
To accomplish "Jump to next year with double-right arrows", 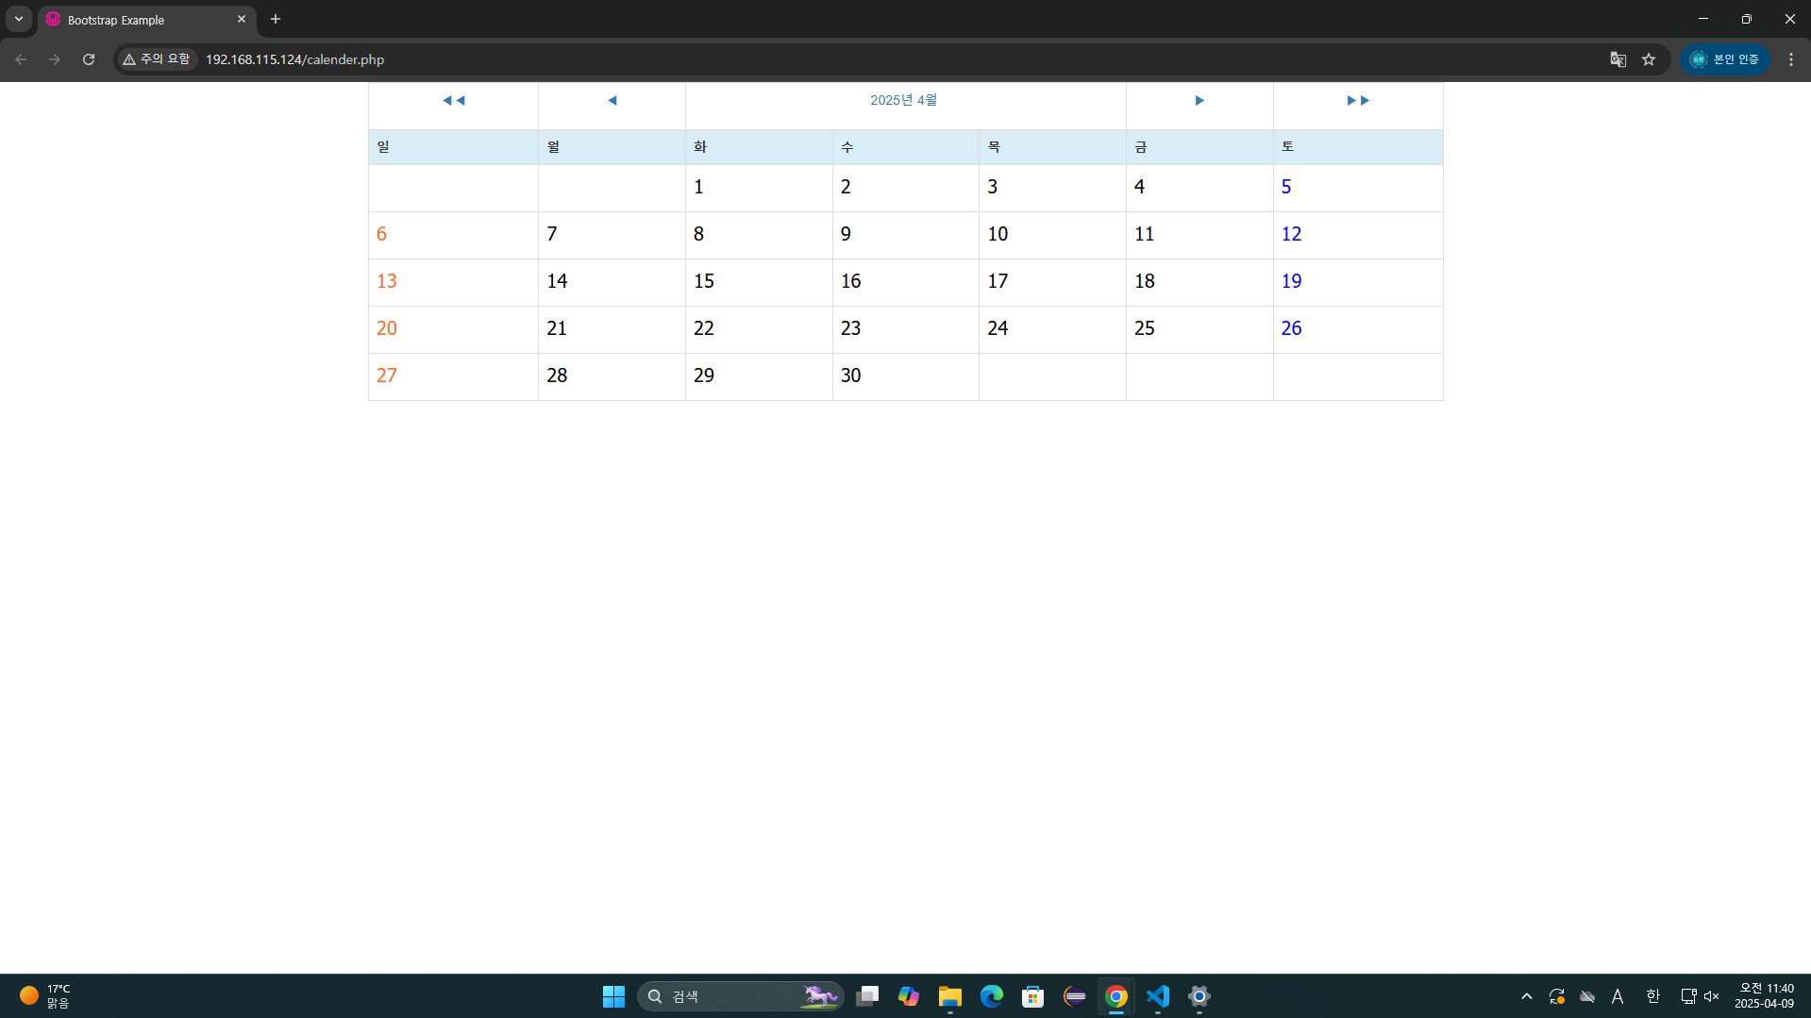I will (1357, 100).
